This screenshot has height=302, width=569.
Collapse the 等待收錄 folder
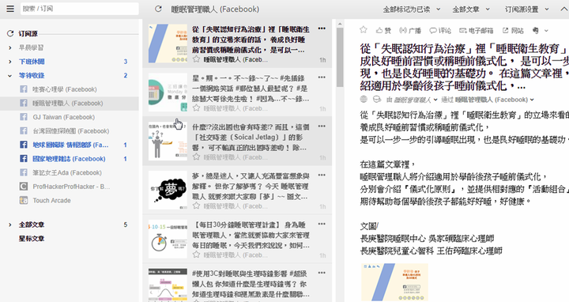[x=9, y=76]
